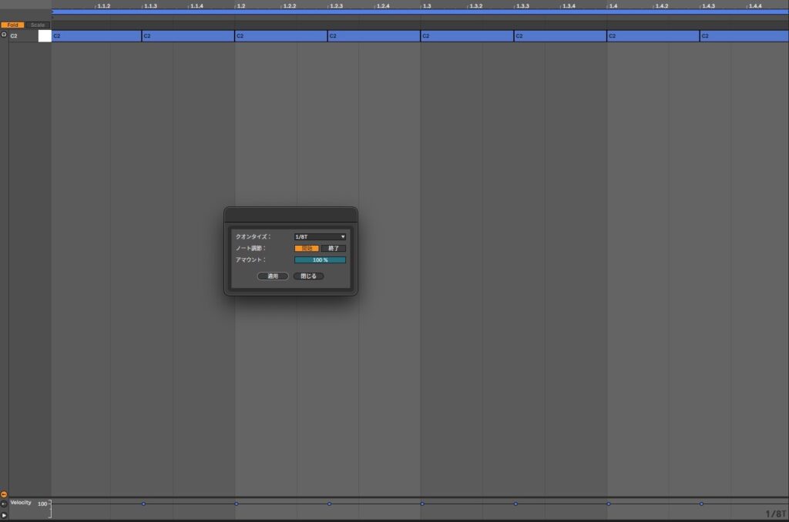Enable note end adjustment (終了) in quantize dialog

tap(334, 249)
